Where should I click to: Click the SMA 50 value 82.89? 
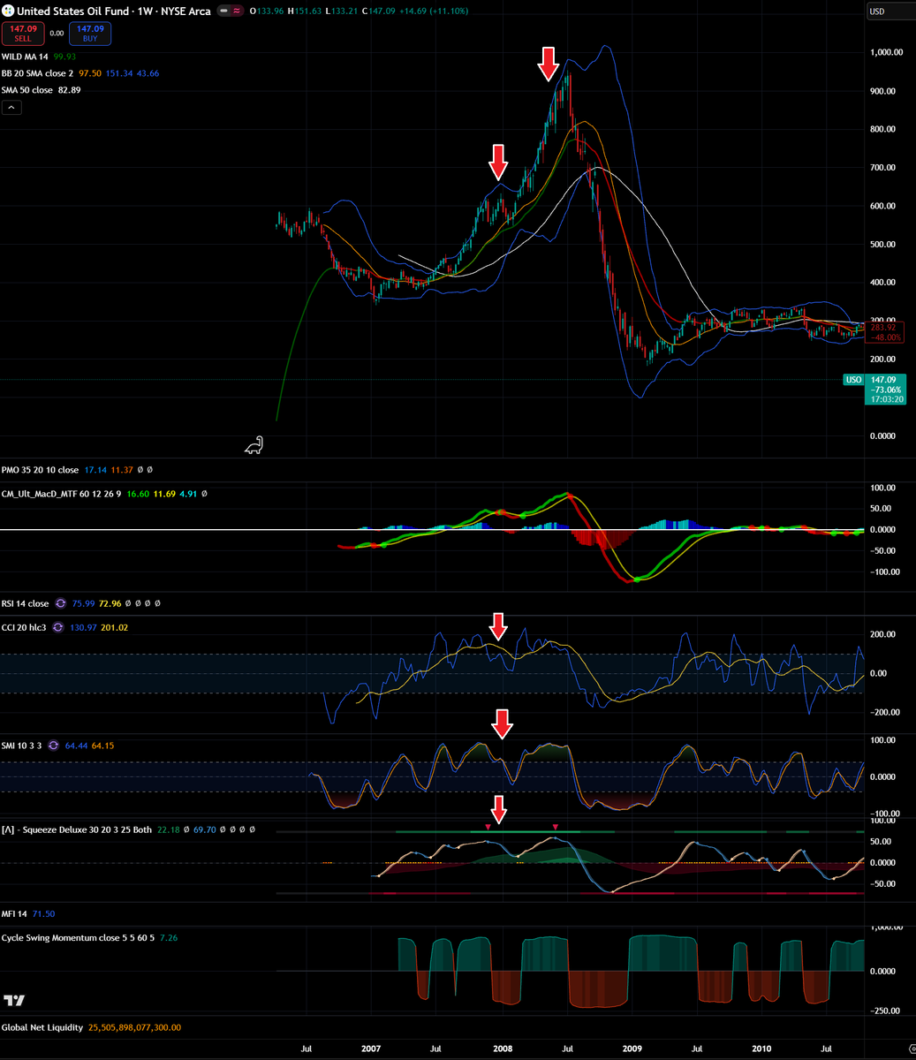tap(70, 90)
